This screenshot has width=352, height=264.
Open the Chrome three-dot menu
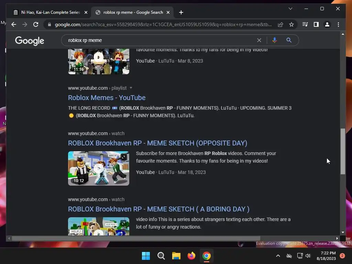(338, 24)
